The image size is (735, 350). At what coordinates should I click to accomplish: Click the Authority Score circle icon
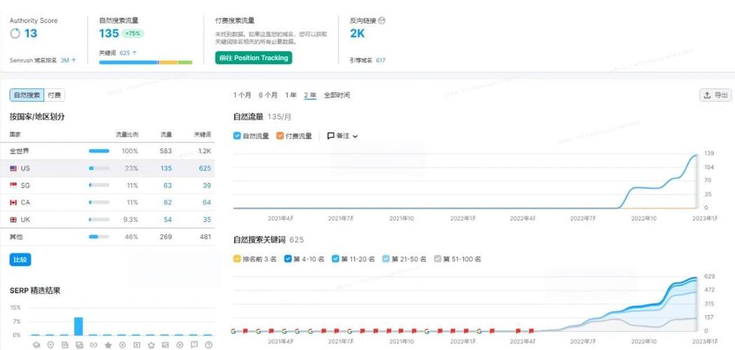tap(15, 34)
